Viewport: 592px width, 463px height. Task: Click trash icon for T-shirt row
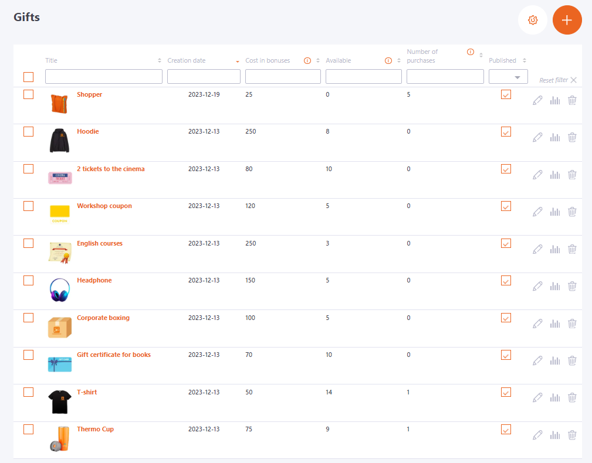tap(572, 397)
